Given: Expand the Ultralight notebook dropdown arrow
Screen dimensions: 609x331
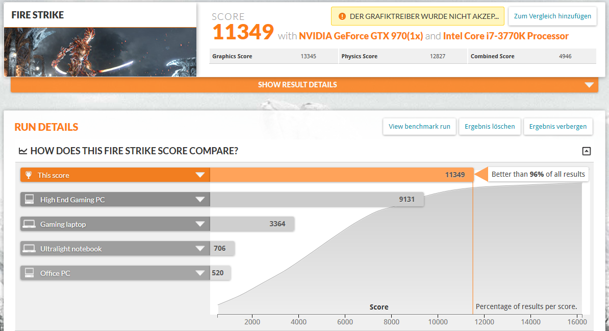Looking at the screenshot, I should click(x=200, y=249).
